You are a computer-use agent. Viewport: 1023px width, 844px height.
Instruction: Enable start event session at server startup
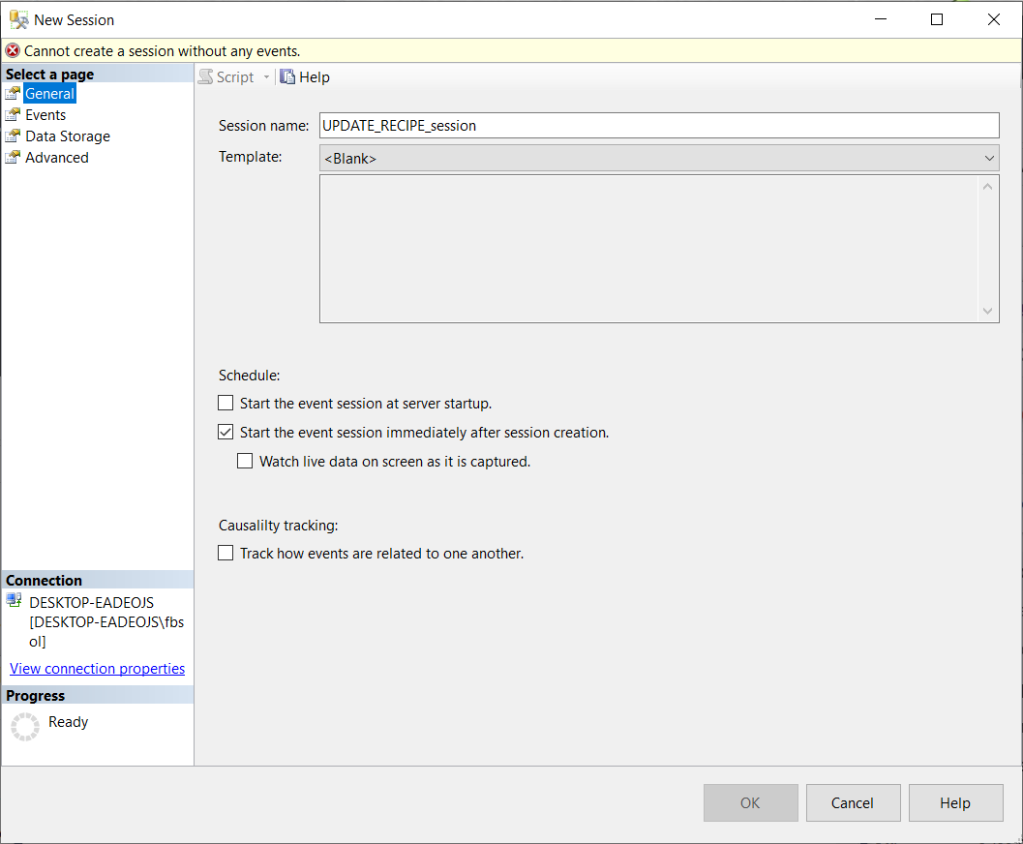click(226, 403)
